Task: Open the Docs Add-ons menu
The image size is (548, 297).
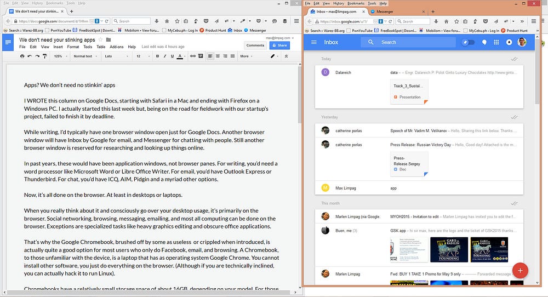Action: (116, 47)
